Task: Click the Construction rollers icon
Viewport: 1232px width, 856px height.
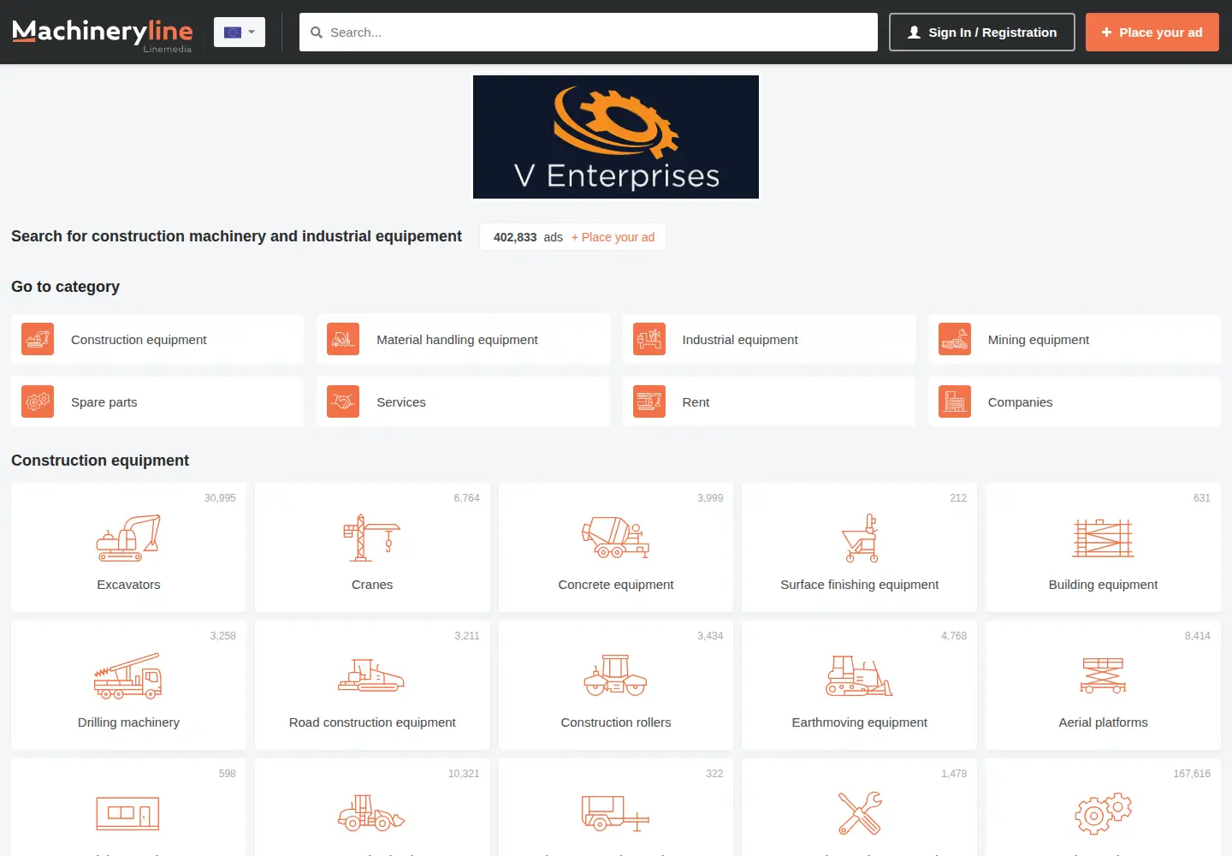Action: click(616, 675)
